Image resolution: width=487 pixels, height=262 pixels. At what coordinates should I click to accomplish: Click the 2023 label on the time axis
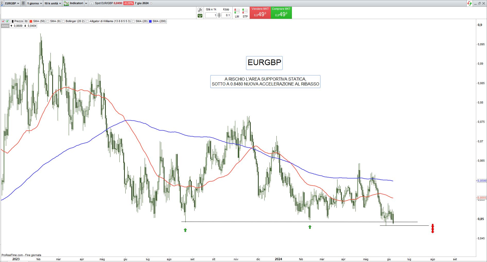(x=16, y=259)
